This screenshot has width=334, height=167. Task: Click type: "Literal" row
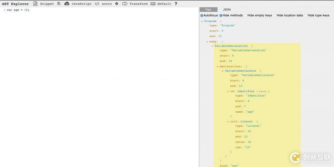[x=248, y=126]
